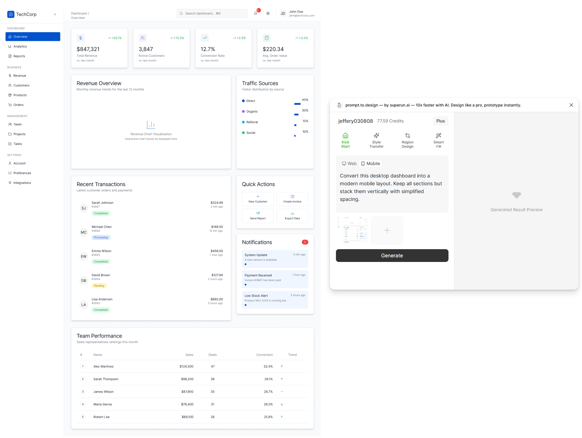Viewport: 582px width, 438px height.
Task: Use the Export Data quick action
Action: click(x=292, y=216)
